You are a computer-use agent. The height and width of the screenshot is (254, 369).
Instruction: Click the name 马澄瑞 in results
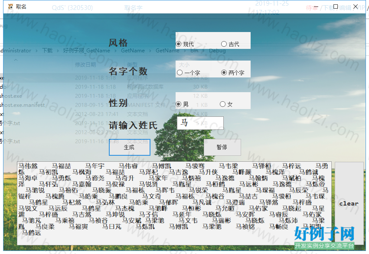(235, 203)
